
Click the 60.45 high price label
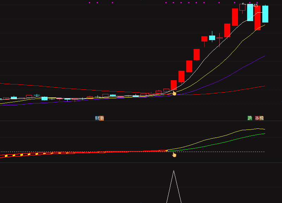252,6
